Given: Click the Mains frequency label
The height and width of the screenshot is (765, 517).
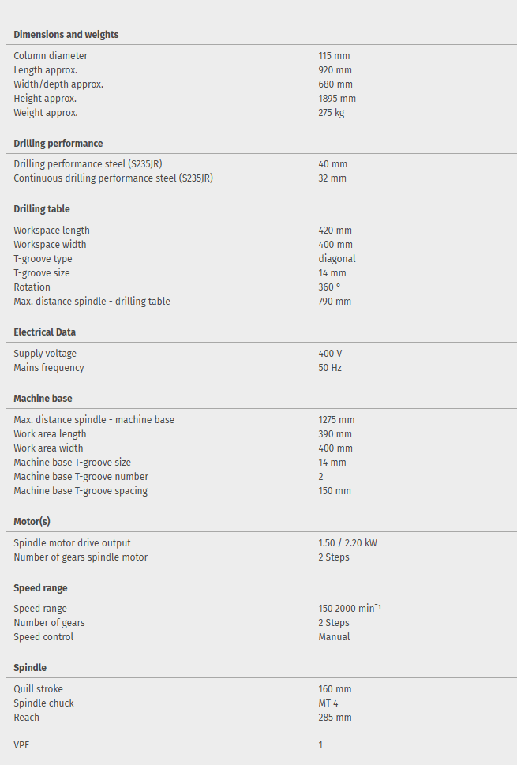Looking at the screenshot, I should [49, 368].
